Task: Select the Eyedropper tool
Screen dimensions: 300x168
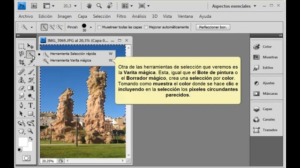Action: coord(30,62)
